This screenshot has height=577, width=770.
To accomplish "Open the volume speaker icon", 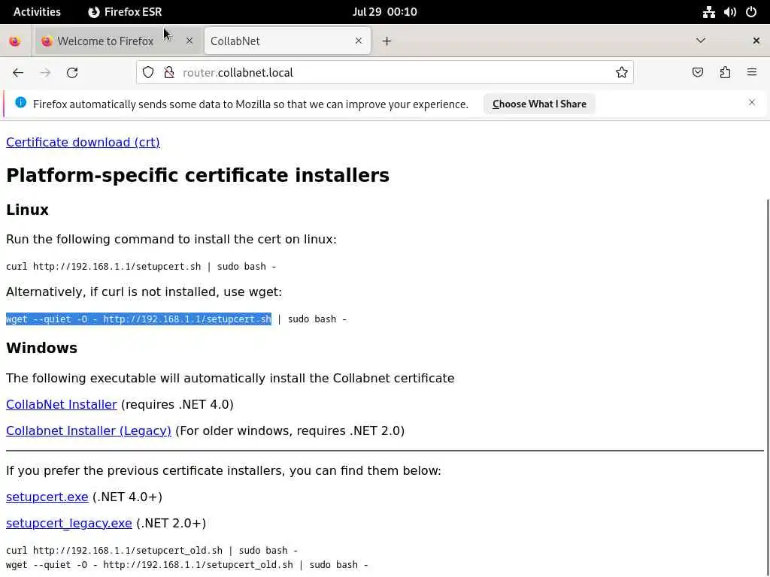I will 730,12.
